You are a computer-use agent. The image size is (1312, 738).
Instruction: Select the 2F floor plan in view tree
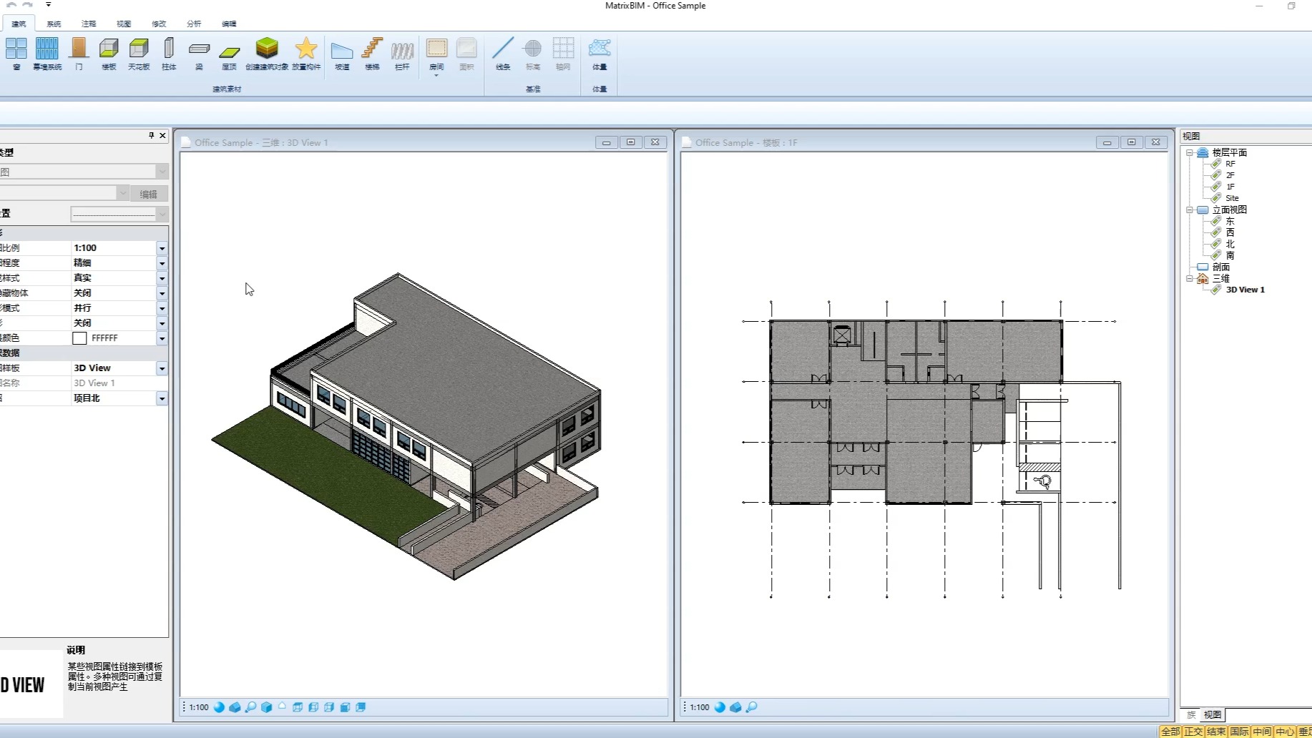coord(1230,175)
